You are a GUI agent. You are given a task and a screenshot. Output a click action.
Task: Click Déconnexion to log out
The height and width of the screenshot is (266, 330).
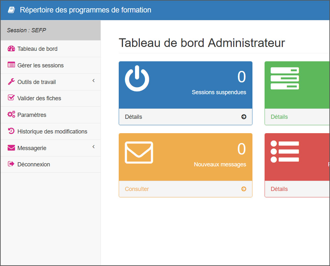50,164
